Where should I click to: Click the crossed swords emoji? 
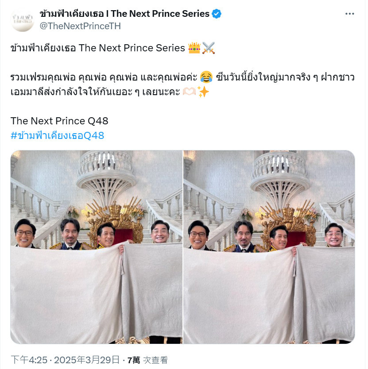coord(208,48)
